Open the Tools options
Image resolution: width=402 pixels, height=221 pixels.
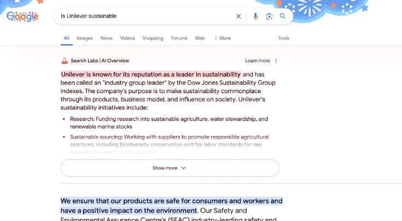(x=283, y=38)
